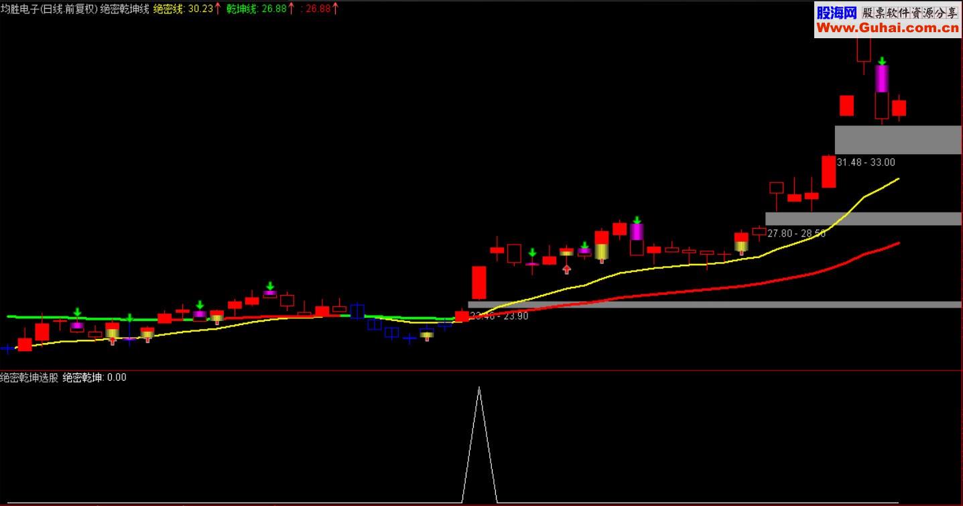This screenshot has width=963, height=506.
Task: Click the standalone outlined red up-arrow signal
Action: [x=567, y=269]
